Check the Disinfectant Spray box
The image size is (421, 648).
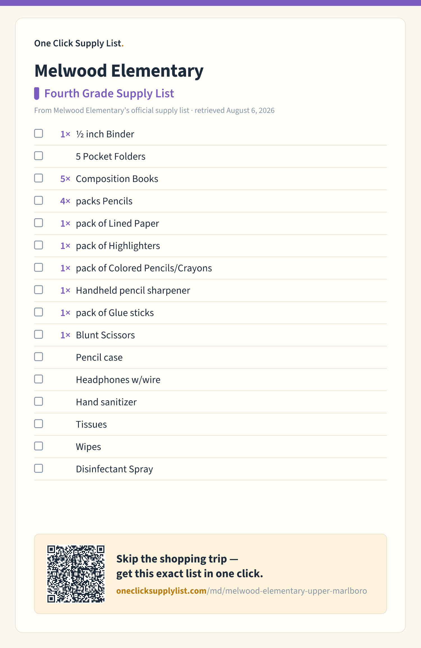(x=38, y=469)
